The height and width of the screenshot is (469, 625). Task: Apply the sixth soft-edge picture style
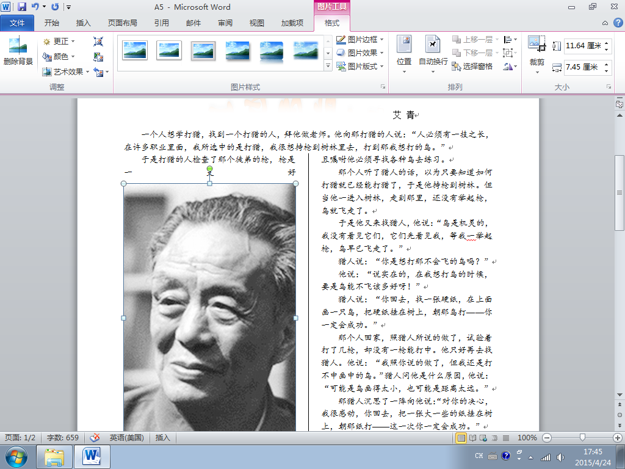306,50
